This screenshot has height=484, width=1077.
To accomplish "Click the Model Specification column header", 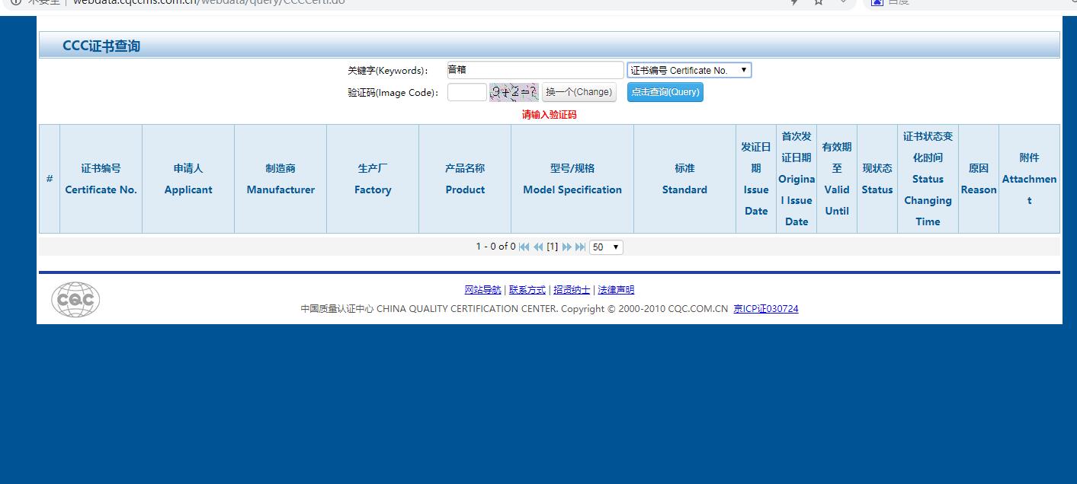I will point(572,179).
